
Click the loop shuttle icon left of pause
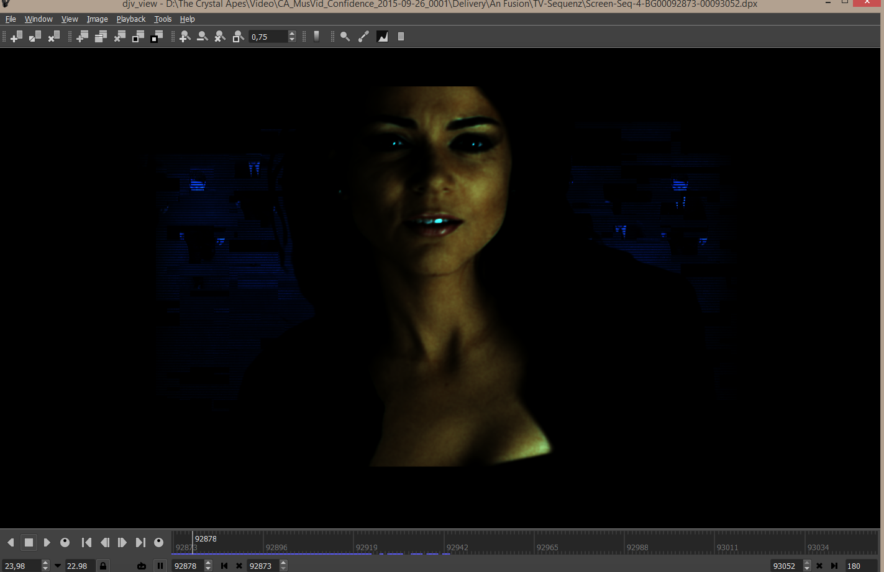pos(142,566)
